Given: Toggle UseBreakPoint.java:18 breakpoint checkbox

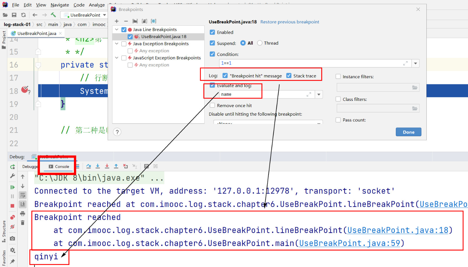Looking at the screenshot, I should coord(130,36).
